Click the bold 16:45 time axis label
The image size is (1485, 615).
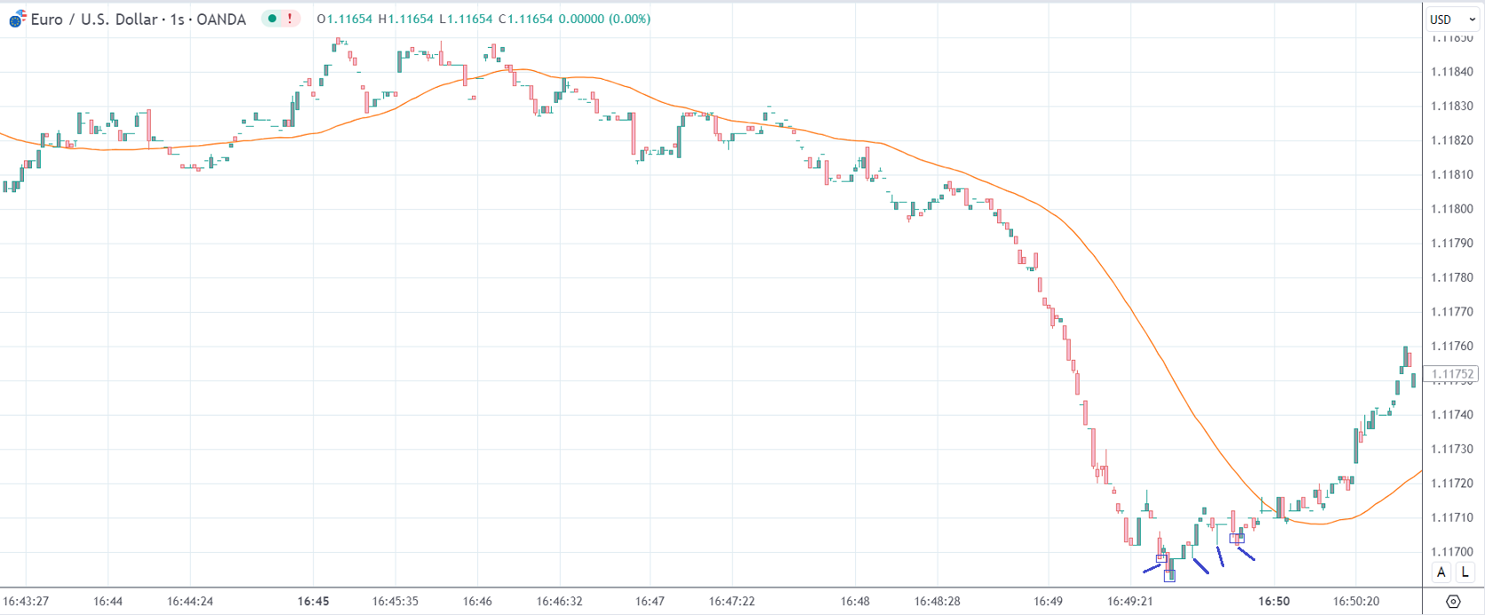click(x=313, y=601)
